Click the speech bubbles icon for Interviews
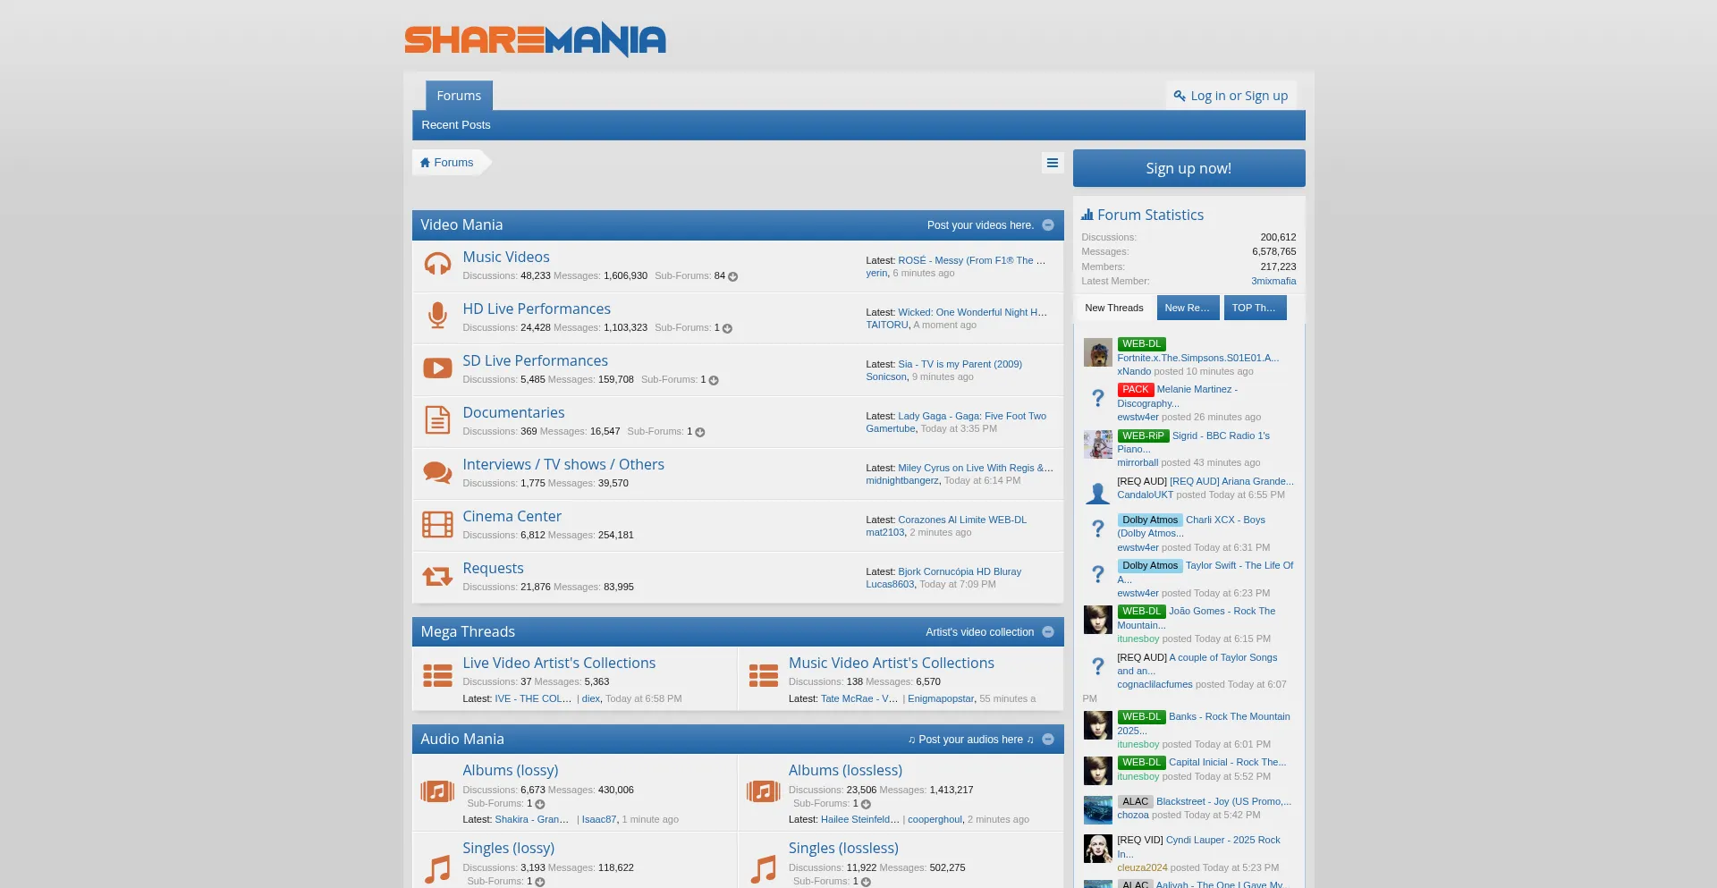This screenshot has height=888, width=1717. point(437,472)
